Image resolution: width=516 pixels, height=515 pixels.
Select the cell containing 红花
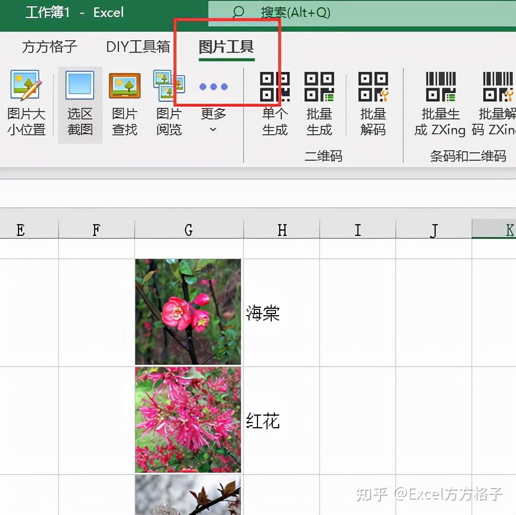(x=282, y=420)
